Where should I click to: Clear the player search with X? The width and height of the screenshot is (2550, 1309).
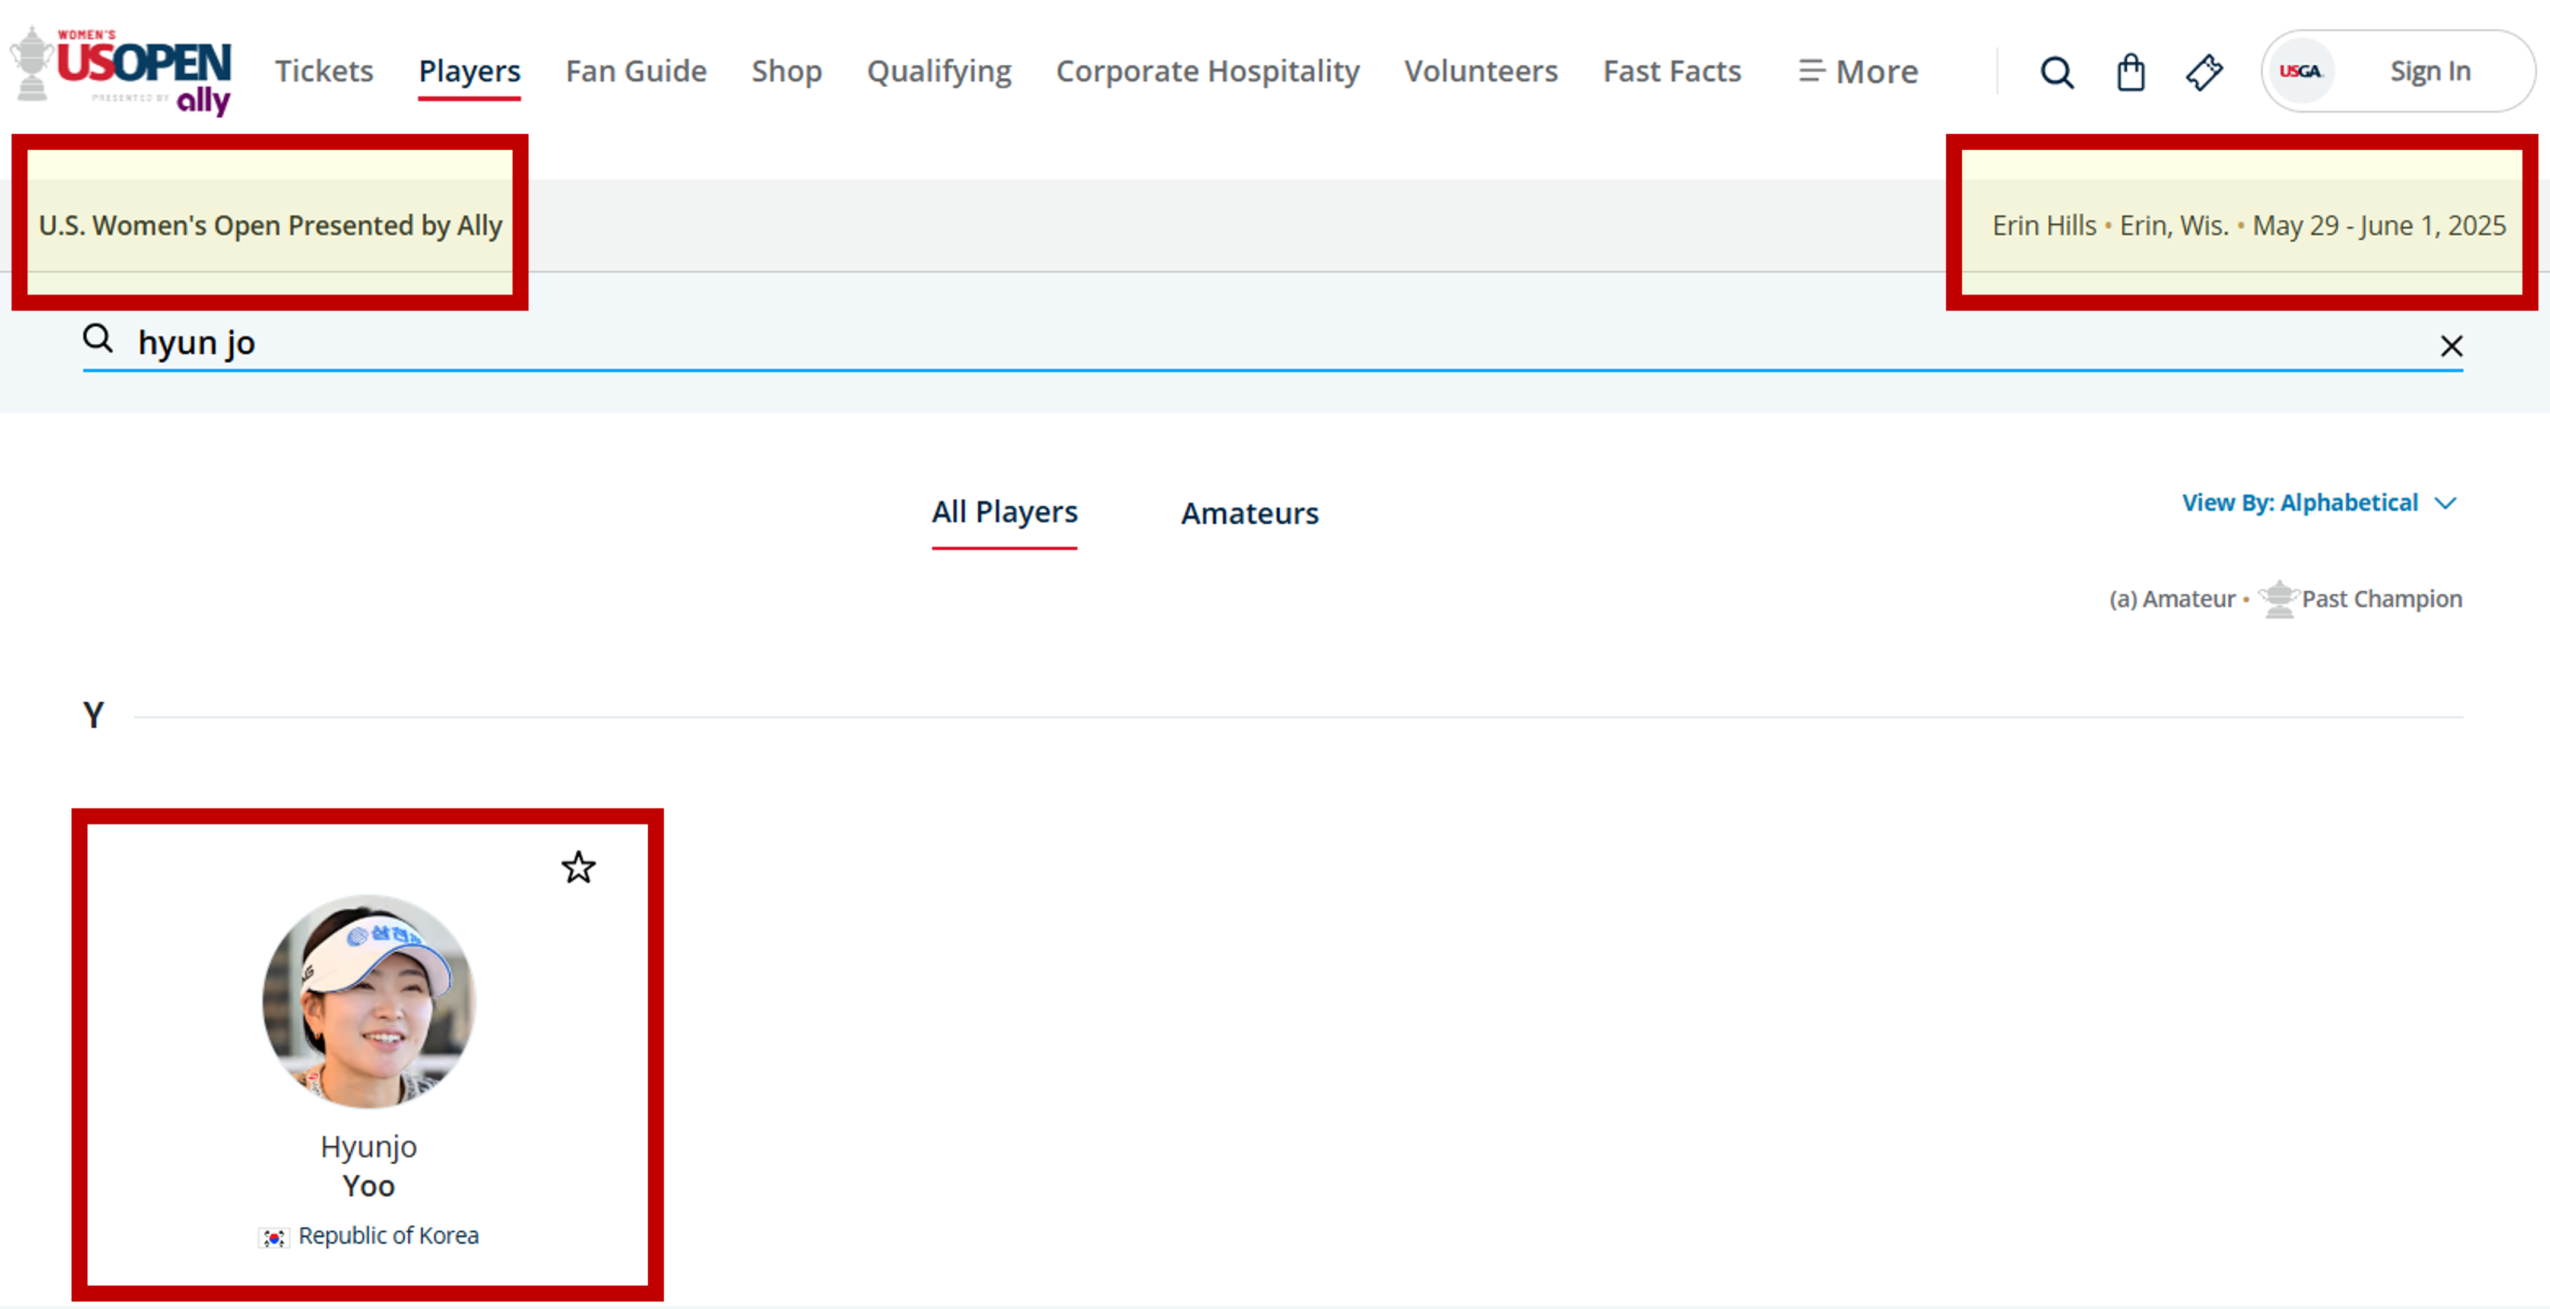pyautogui.click(x=2451, y=346)
